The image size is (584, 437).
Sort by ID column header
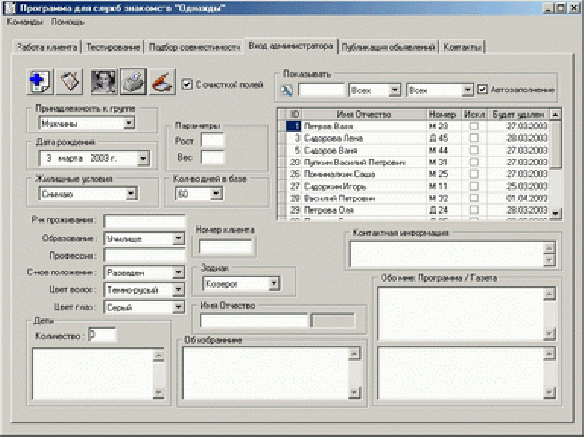(294, 114)
